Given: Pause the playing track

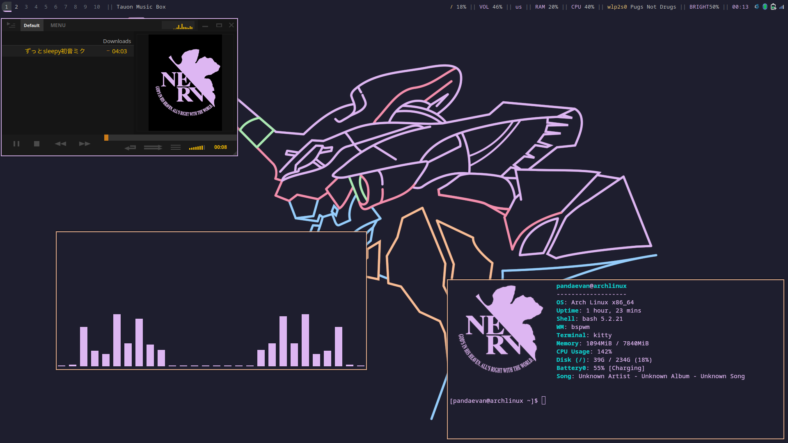Looking at the screenshot, I should pos(16,144).
